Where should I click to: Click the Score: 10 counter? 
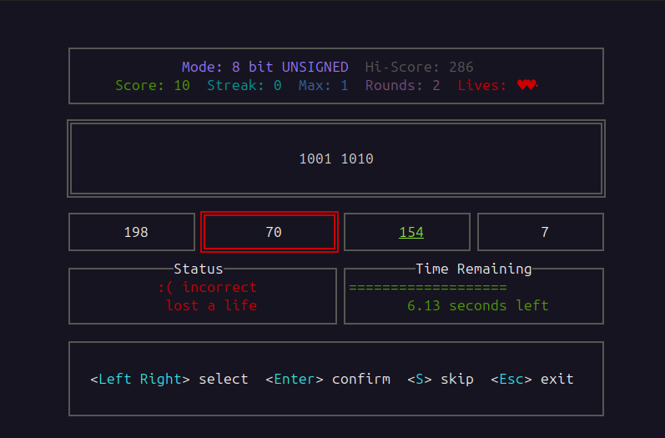(x=152, y=85)
